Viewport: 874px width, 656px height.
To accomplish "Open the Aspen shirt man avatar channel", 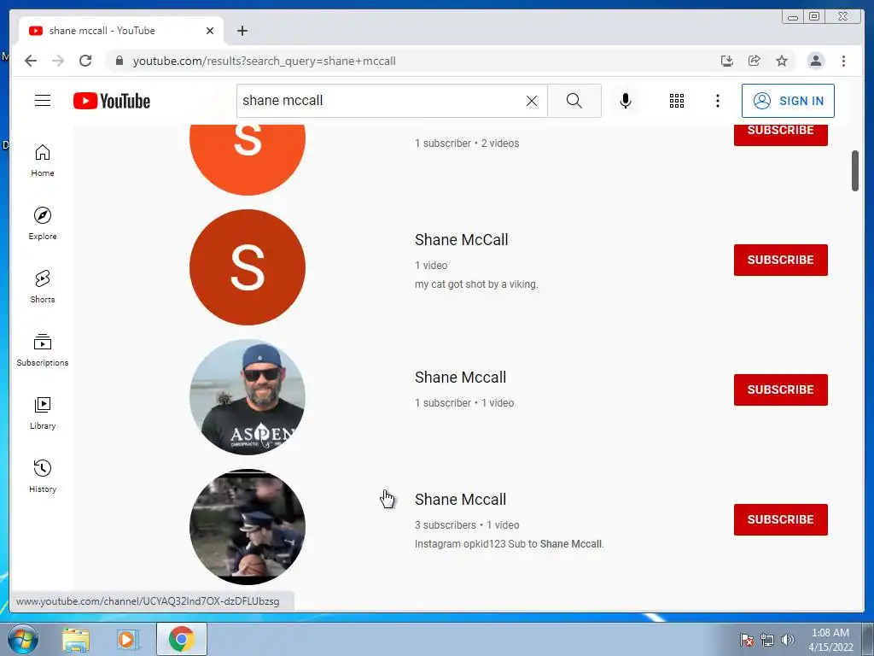I will tap(248, 397).
